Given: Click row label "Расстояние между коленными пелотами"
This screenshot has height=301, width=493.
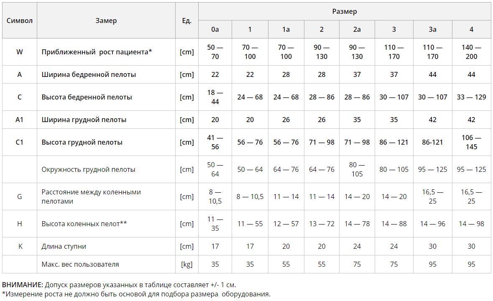Looking at the screenshot, I should 91,196.
